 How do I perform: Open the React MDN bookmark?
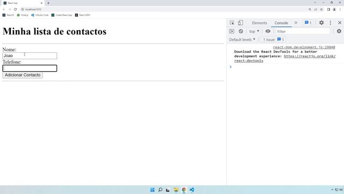[82, 15]
